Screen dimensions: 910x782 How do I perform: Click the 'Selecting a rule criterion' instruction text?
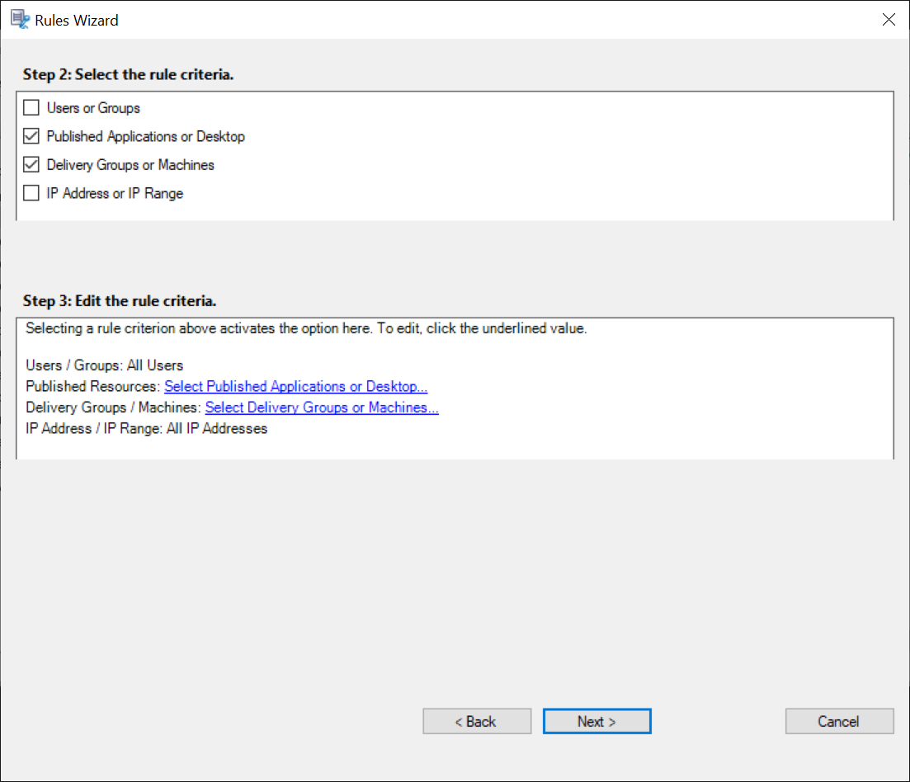pyautogui.click(x=305, y=328)
